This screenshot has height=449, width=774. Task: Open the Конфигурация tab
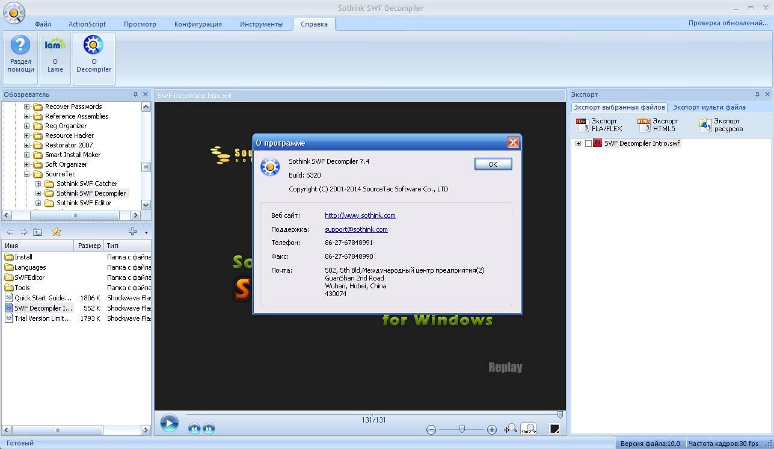tap(198, 24)
